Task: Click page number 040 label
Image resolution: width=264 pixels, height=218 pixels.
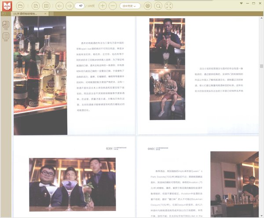Action: [150, 149]
